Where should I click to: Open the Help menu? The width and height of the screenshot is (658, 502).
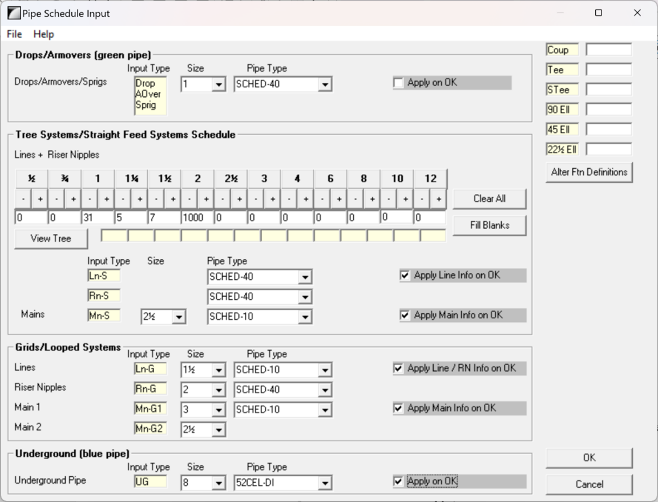click(45, 34)
